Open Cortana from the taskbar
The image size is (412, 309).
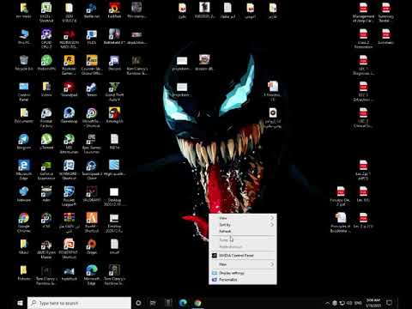pos(138,303)
